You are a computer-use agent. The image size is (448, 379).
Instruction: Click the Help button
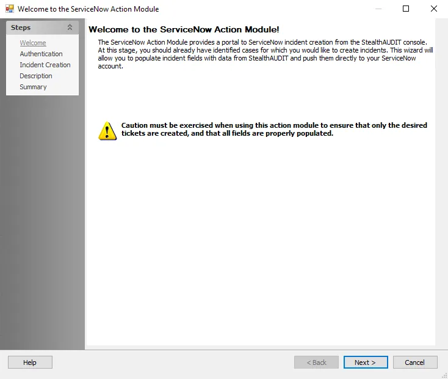pyautogui.click(x=30, y=362)
